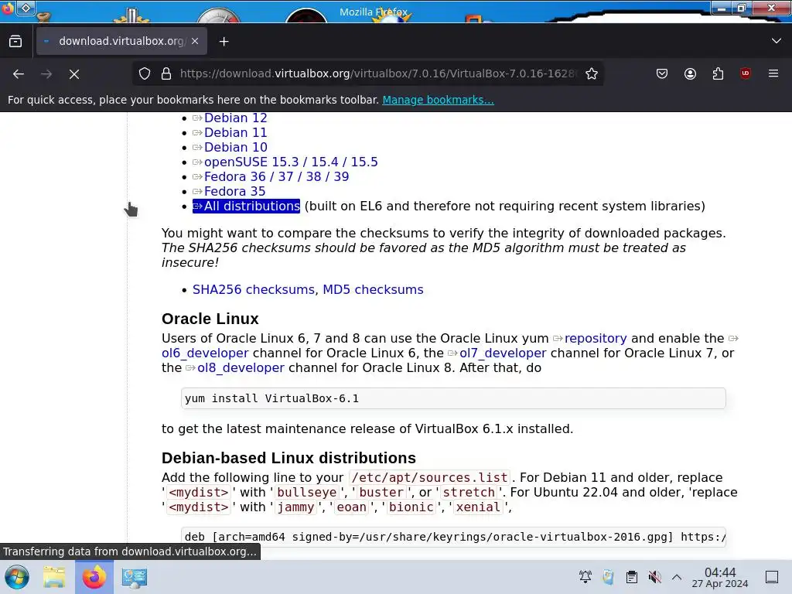Image resolution: width=792 pixels, height=594 pixels.
Task: Open the ol7_developer channel link
Action: (503, 353)
